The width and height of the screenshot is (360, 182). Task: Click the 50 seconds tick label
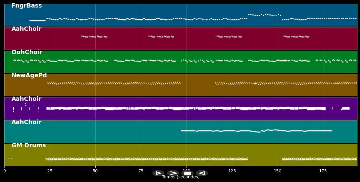(x=95, y=171)
